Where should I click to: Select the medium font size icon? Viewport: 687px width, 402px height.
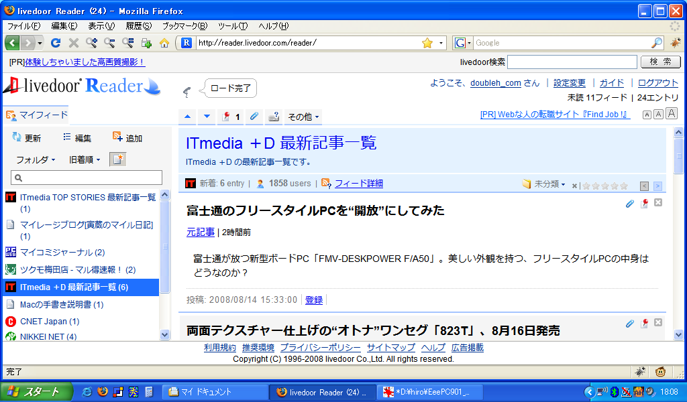pos(659,114)
